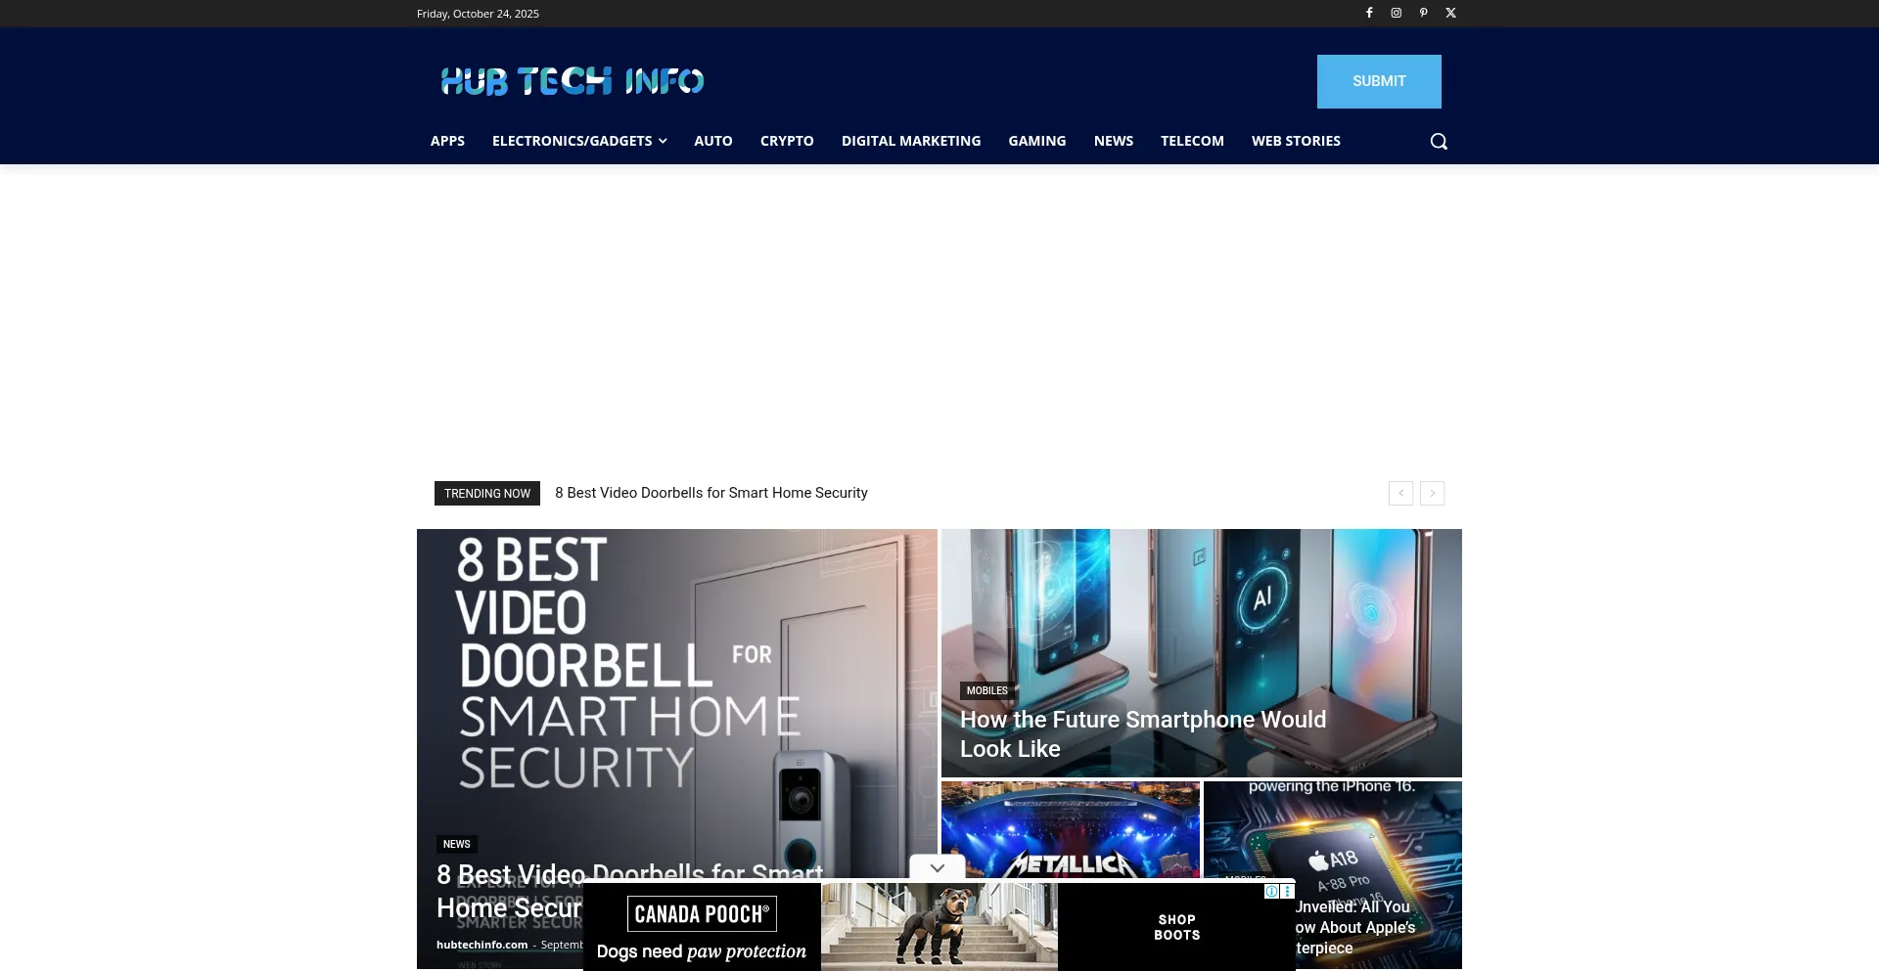
Task: Collapse the bottom ad banner chevron
Action: coord(937,867)
